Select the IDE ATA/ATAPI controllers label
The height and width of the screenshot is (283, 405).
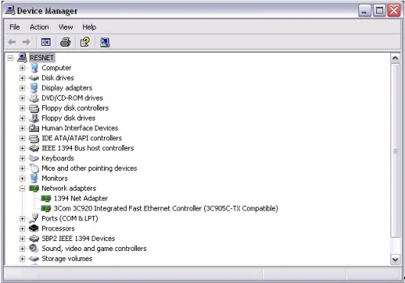tap(82, 138)
